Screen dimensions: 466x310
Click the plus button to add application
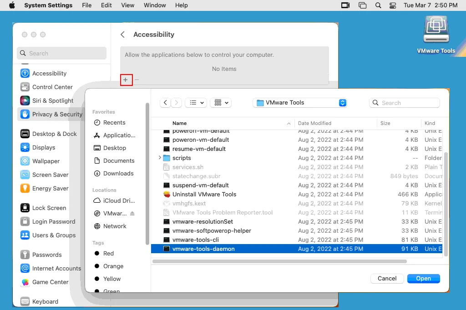point(126,80)
